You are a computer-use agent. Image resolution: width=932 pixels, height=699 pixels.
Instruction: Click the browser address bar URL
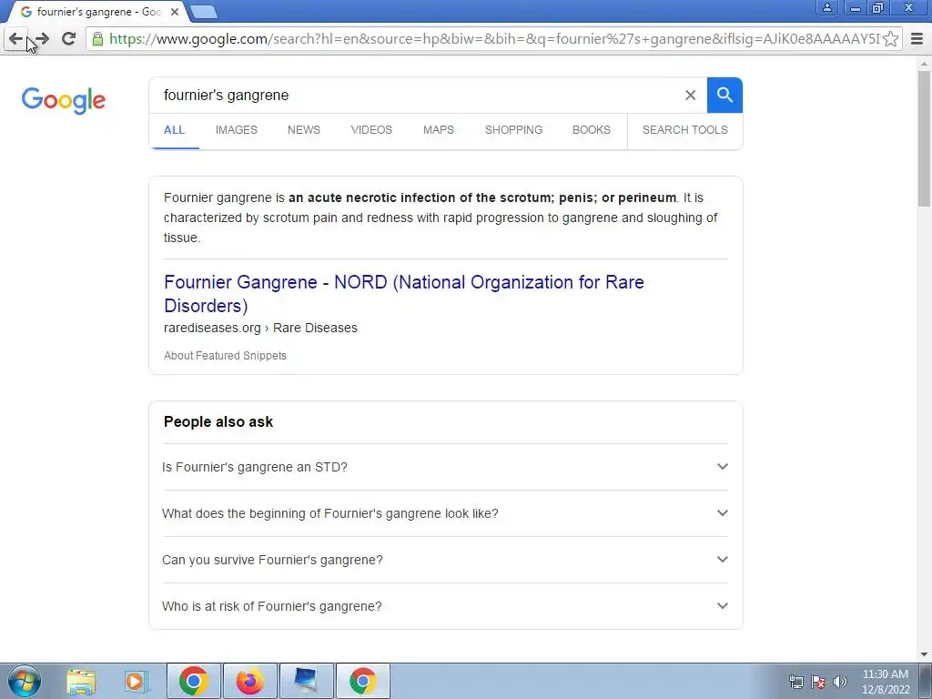(493, 39)
